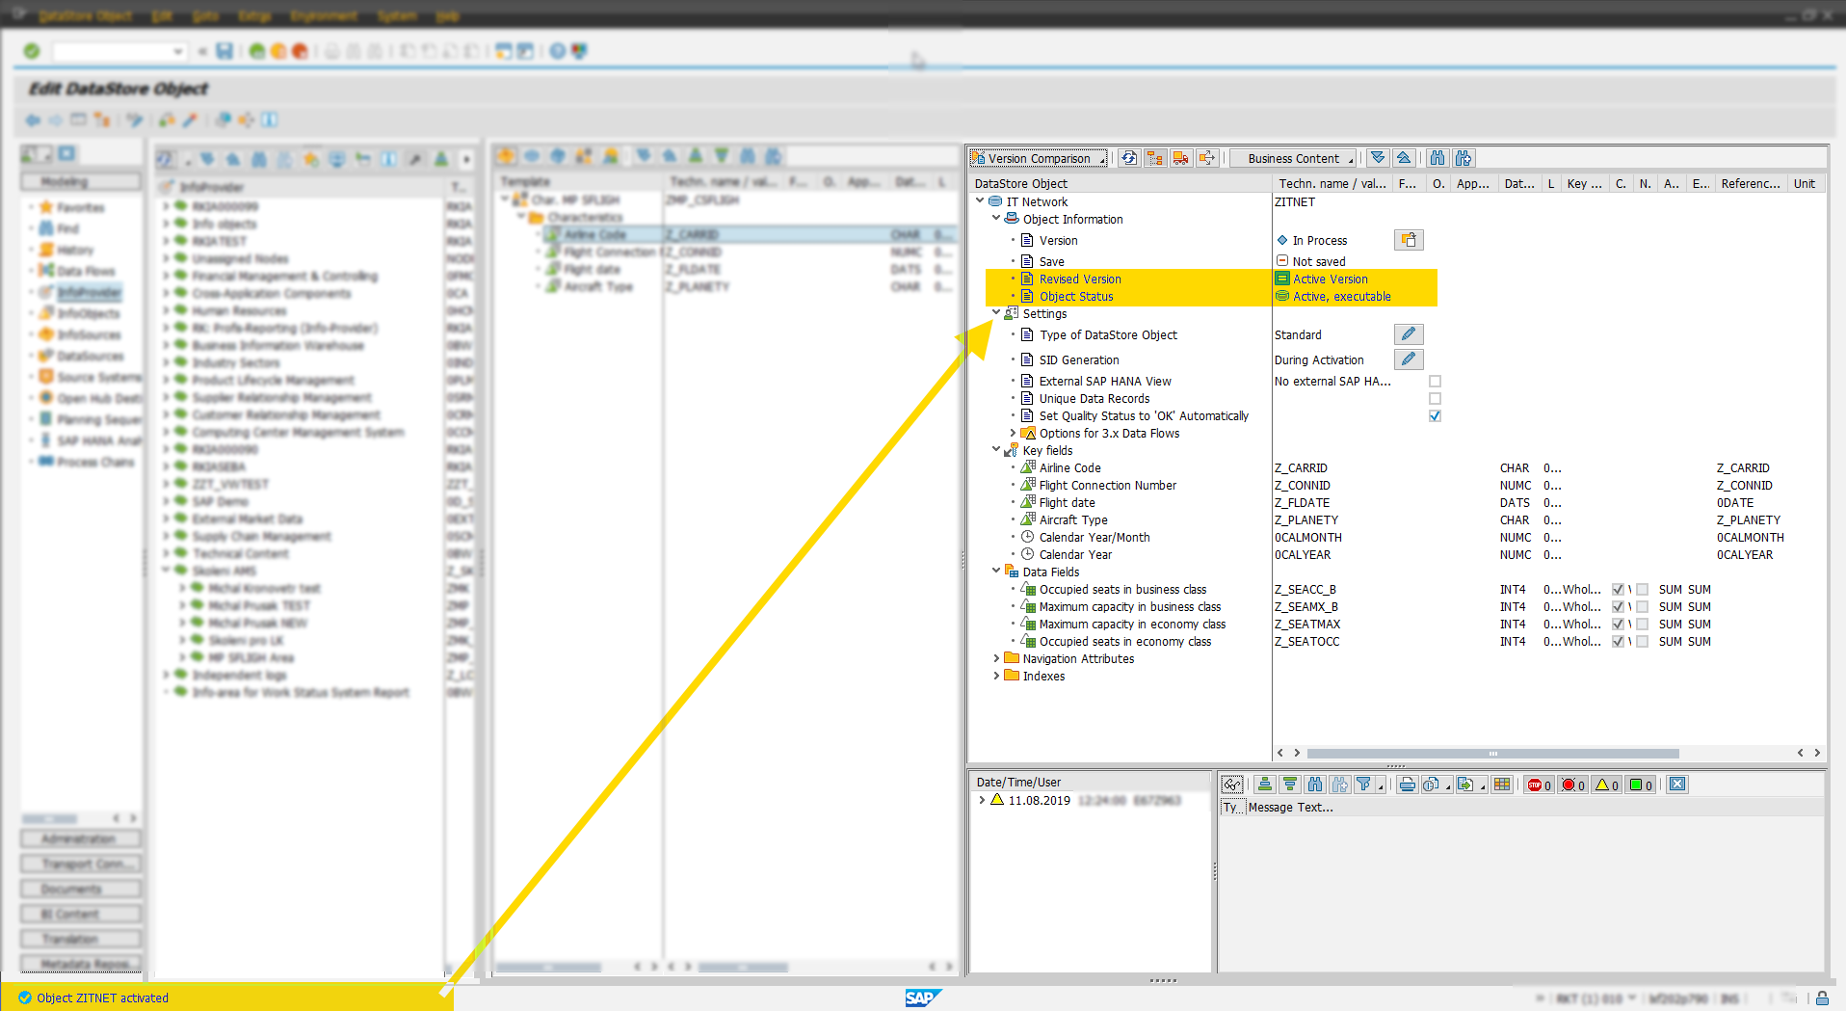Collapse the Key fields tree node
Viewport: 1846px width, 1011px height.
pyautogui.click(x=996, y=450)
